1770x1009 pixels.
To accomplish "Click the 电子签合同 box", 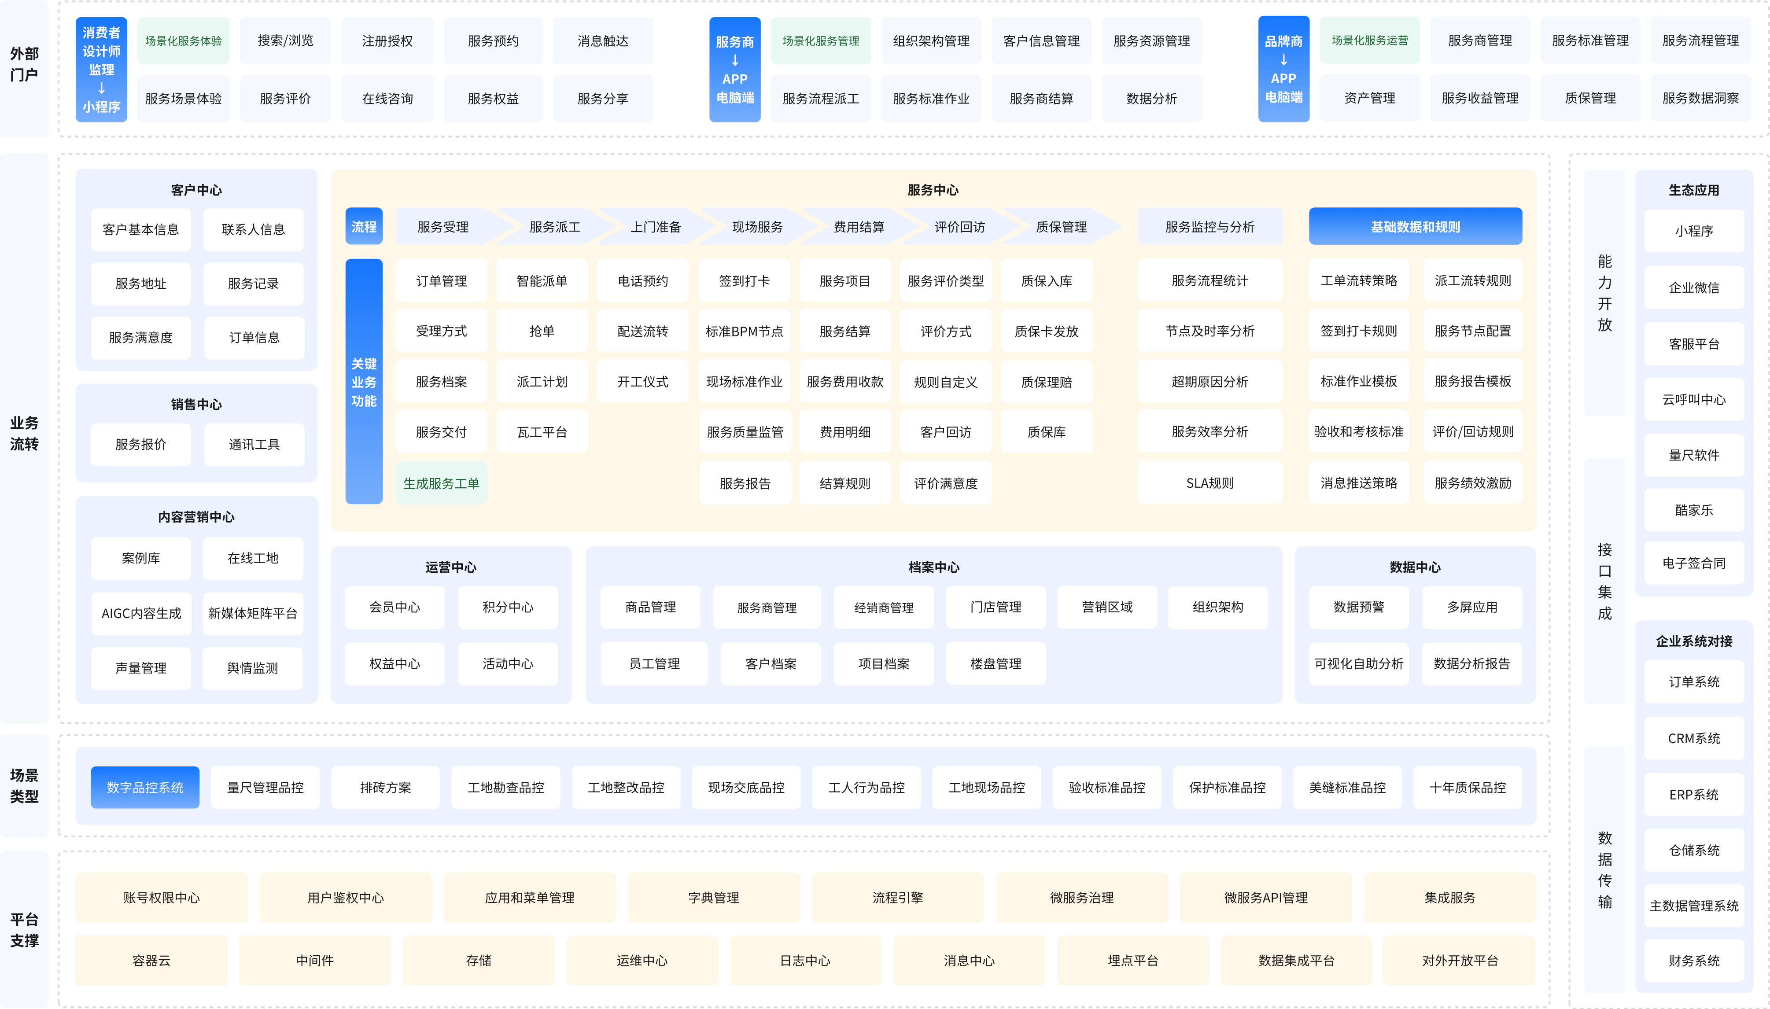I will [1694, 563].
